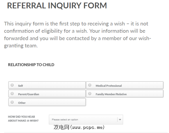Click the "REFERRAL INQUIRY FORM" heading
169x133 pixels.
pos(57,6)
